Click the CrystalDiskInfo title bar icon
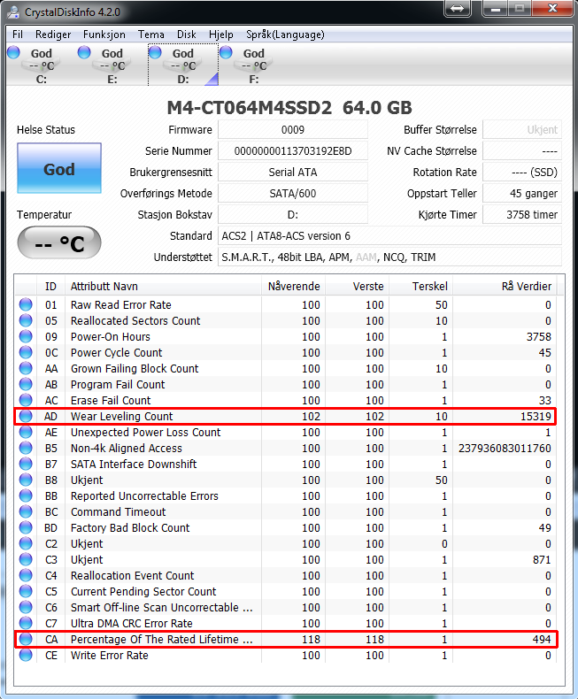578x699 pixels. click(13, 12)
